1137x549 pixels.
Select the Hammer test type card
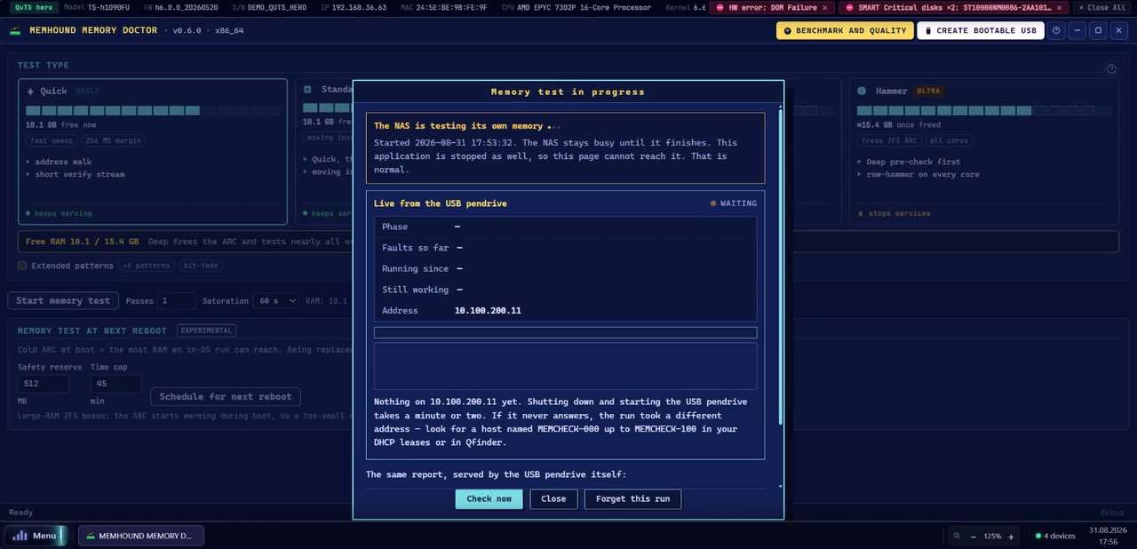pos(983,152)
